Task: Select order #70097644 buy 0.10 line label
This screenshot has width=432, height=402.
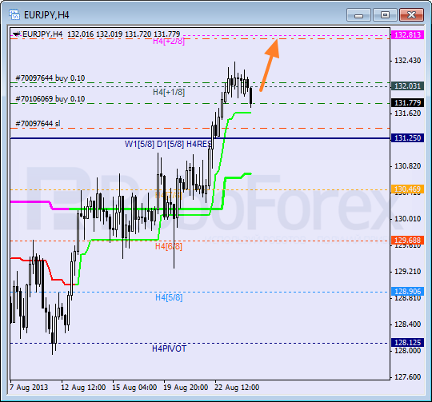Action: click(x=50, y=78)
